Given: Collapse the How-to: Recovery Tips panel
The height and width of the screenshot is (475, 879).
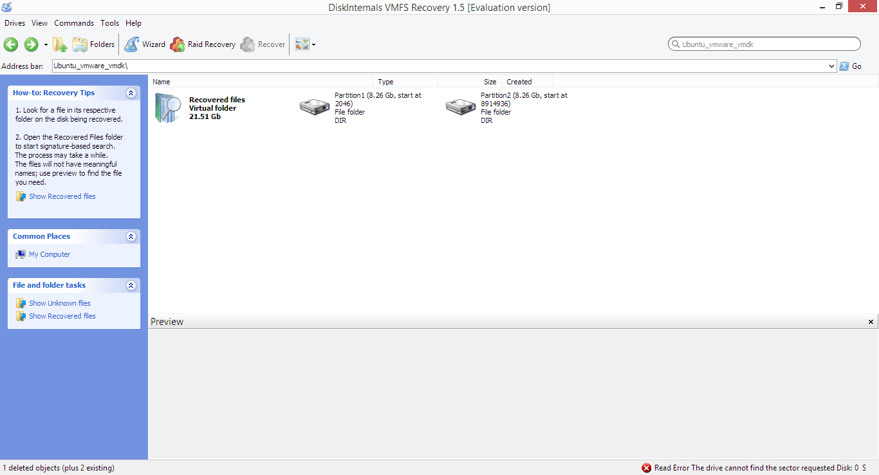Looking at the screenshot, I should point(131,93).
